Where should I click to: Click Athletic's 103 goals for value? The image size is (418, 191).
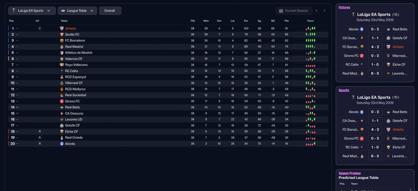point(246,28)
